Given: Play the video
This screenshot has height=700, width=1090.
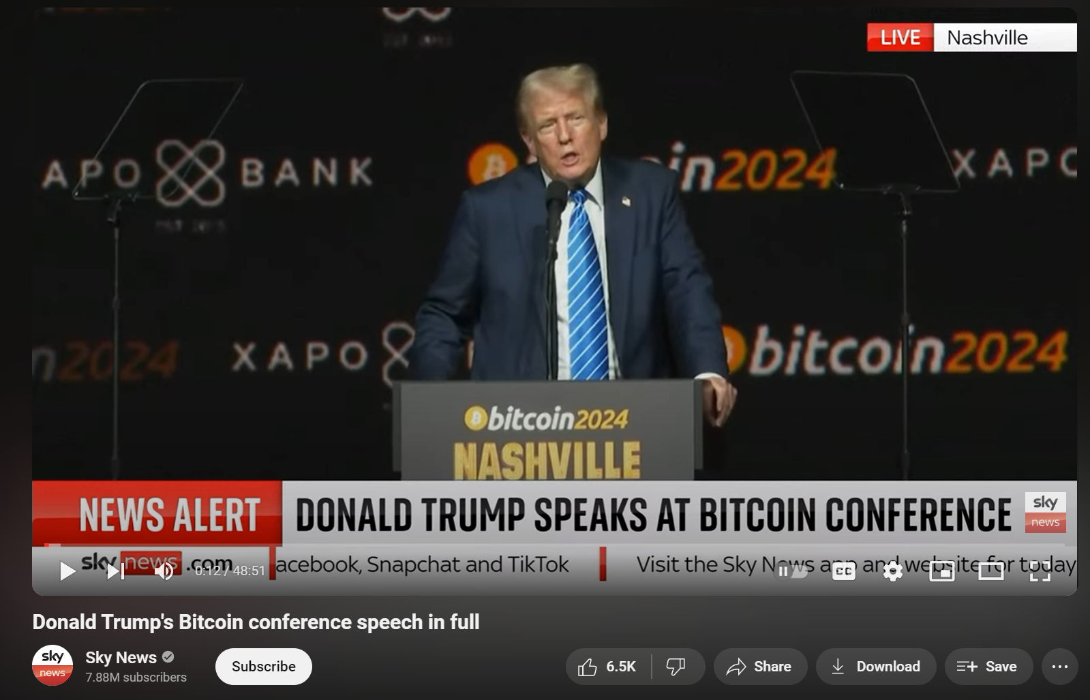Looking at the screenshot, I should coord(67,571).
